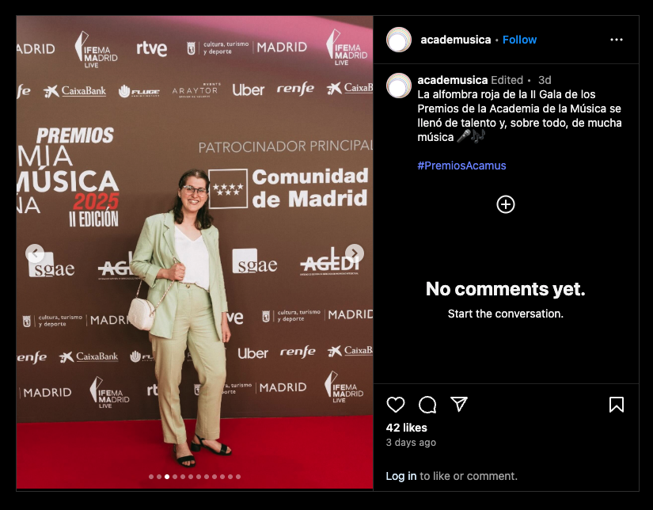
Task: Click Log in link
Action: 401,476
